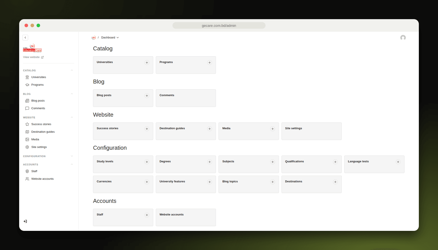Screen dimensions: 438x250
Task: Add a success story with plus icon
Action: click(147, 129)
